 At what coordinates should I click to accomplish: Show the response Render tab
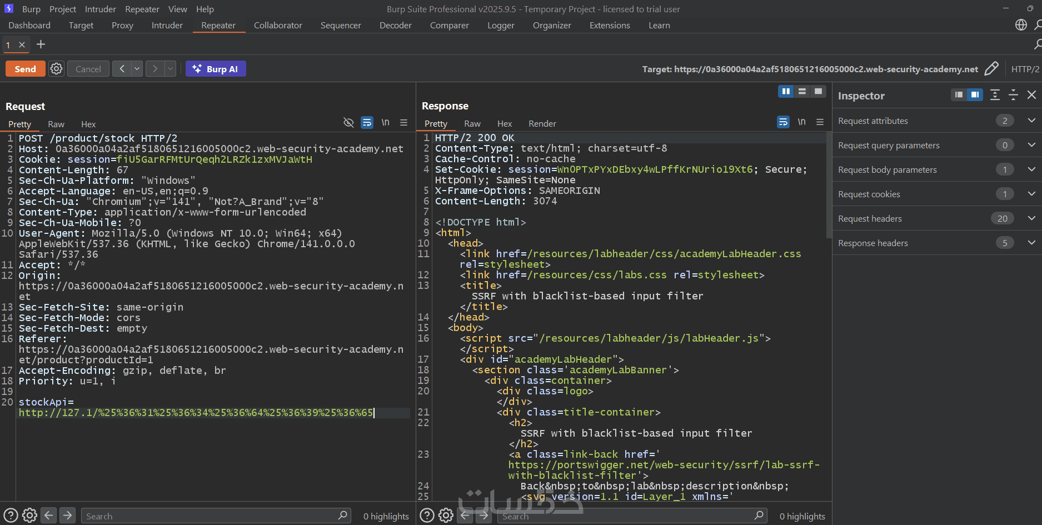point(542,123)
